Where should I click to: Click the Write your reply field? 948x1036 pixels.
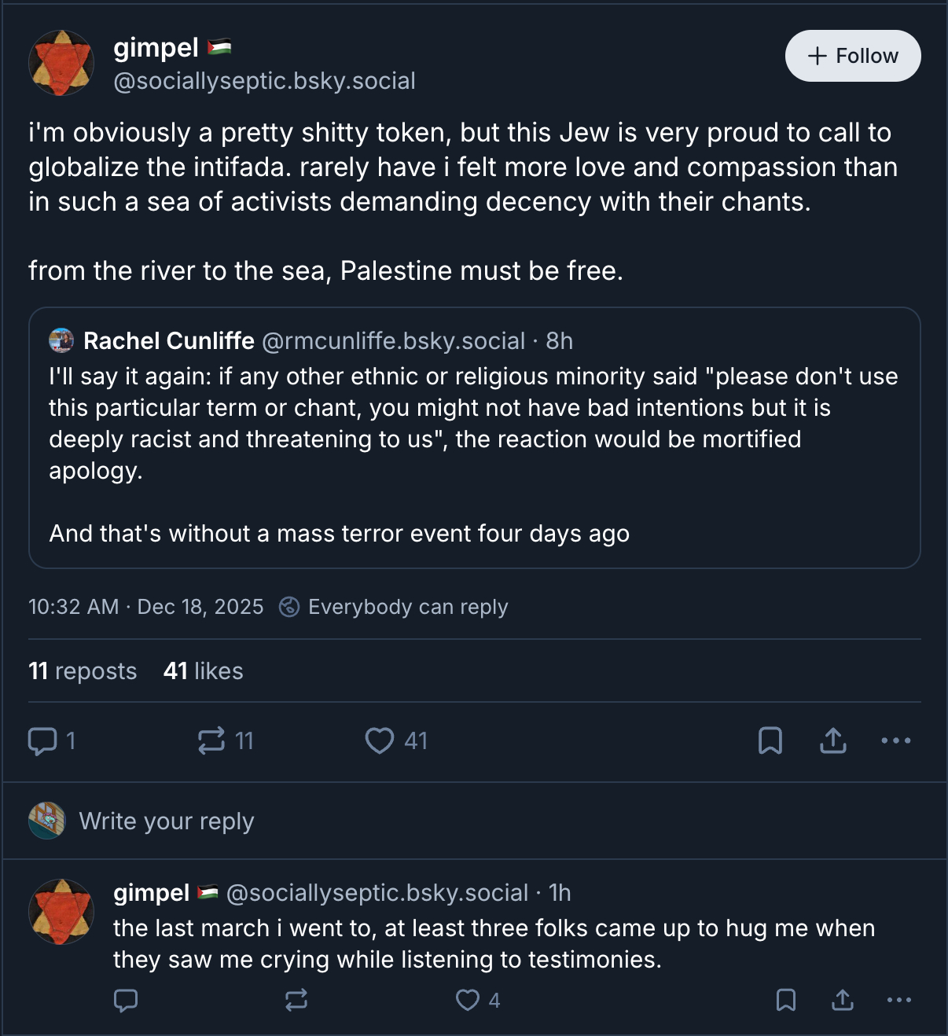coord(167,821)
